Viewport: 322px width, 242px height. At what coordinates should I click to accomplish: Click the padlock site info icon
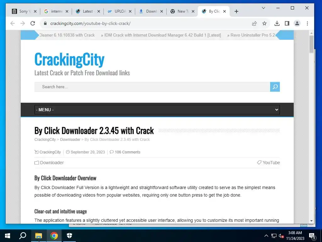click(45, 23)
